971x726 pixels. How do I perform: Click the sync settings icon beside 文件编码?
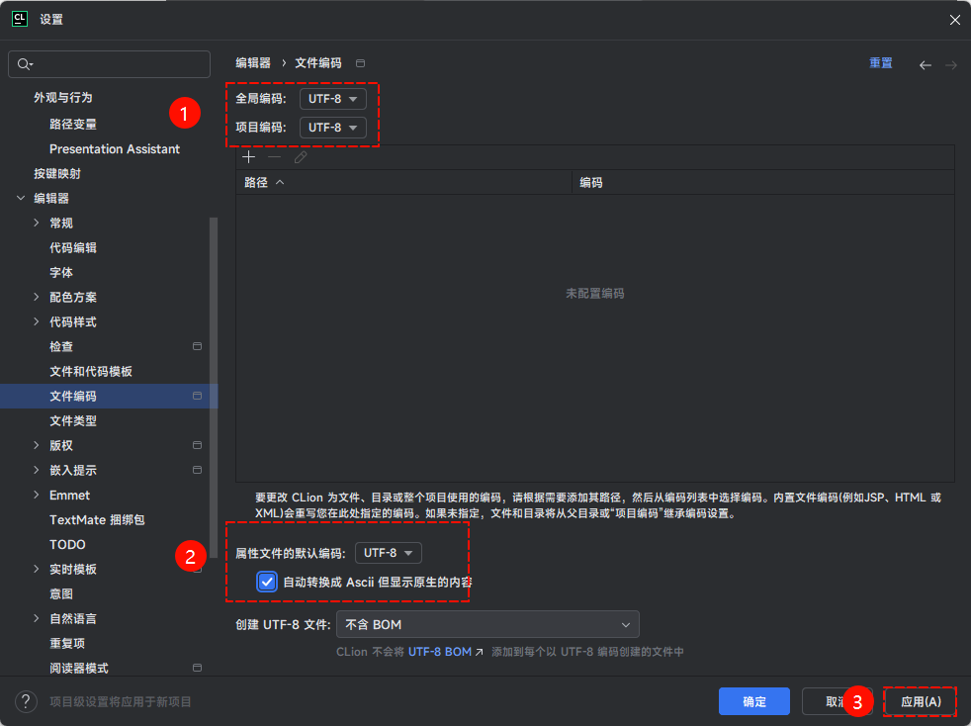point(197,396)
